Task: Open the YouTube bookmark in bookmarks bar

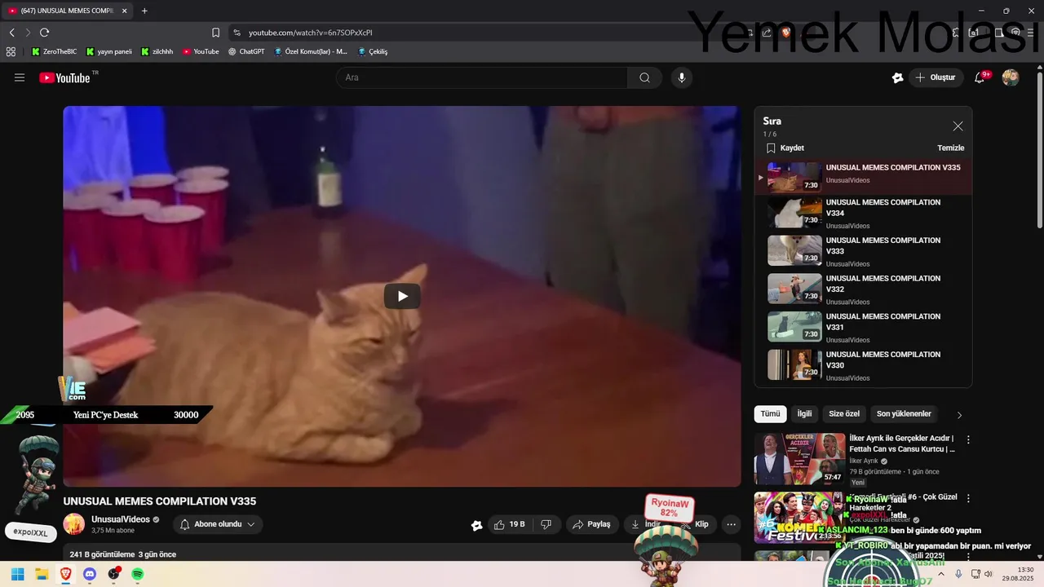Action: pyautogui.click(x=201, y=51)
